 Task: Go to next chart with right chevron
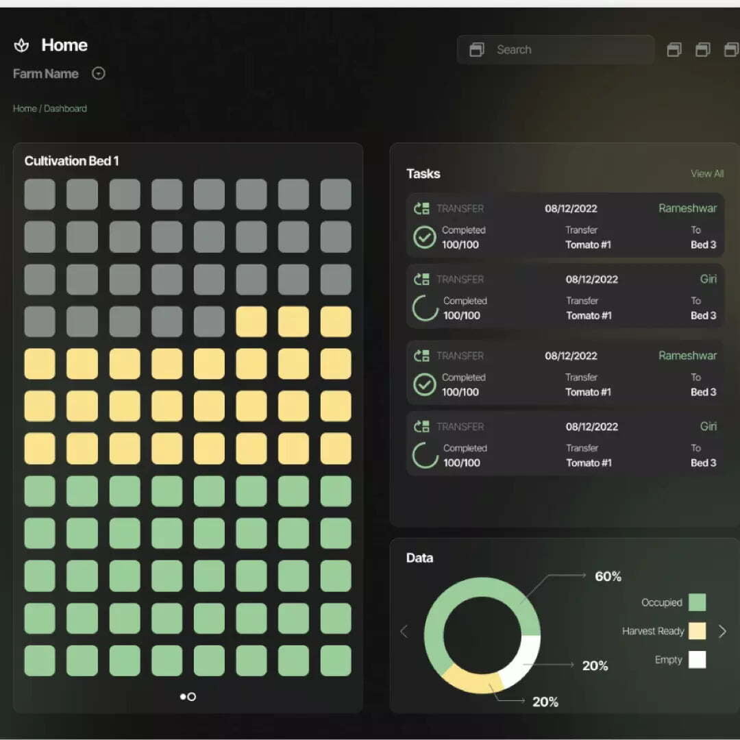pos(722,632)
